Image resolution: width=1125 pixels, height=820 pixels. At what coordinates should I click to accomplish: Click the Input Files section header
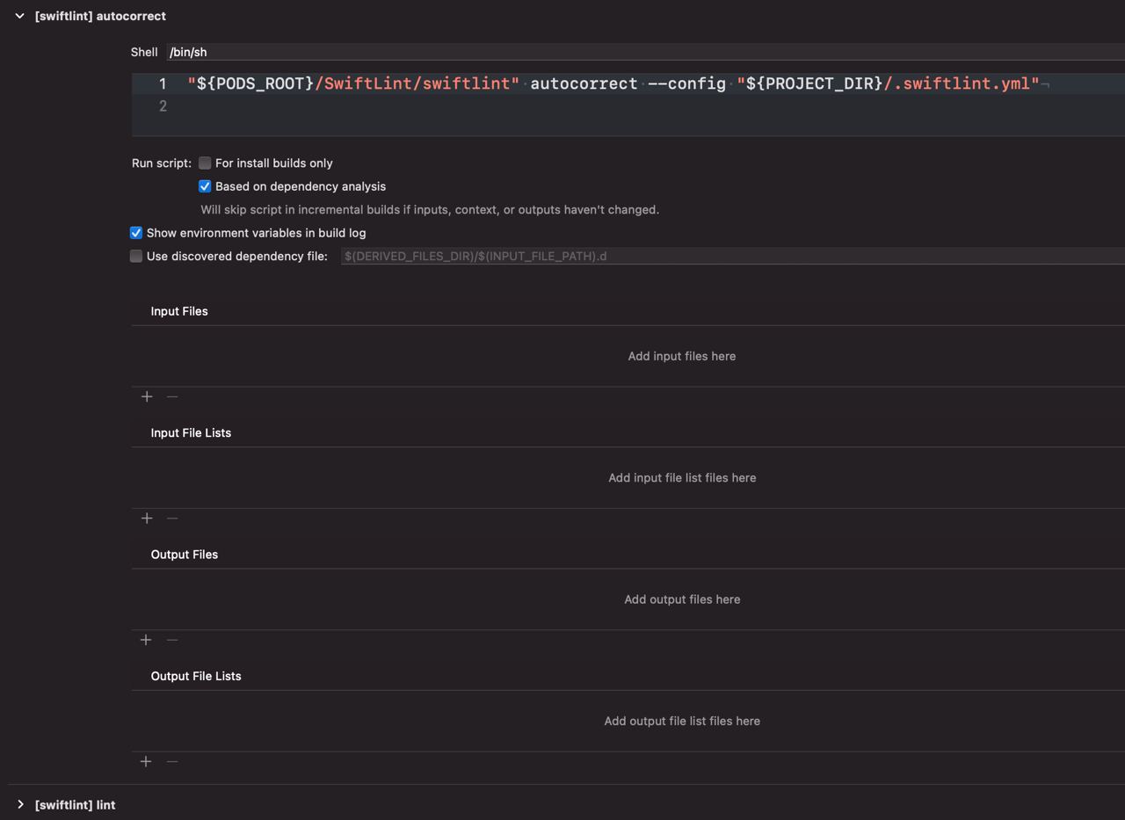pyautogui.click(x=179, y=311)
